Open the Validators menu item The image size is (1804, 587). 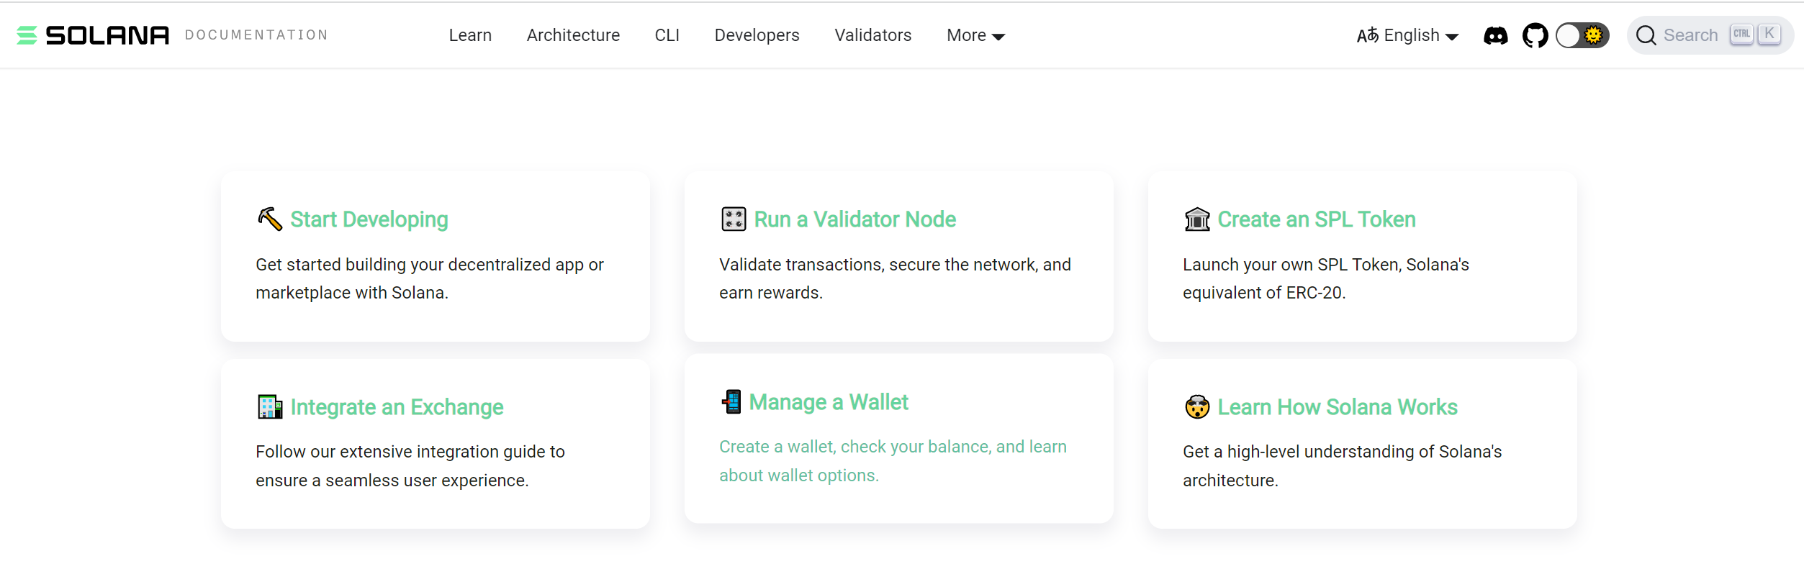click(872, 35)
